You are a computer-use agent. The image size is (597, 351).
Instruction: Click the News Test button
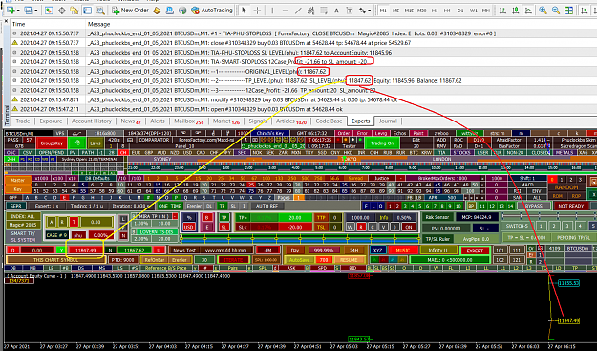184,250
